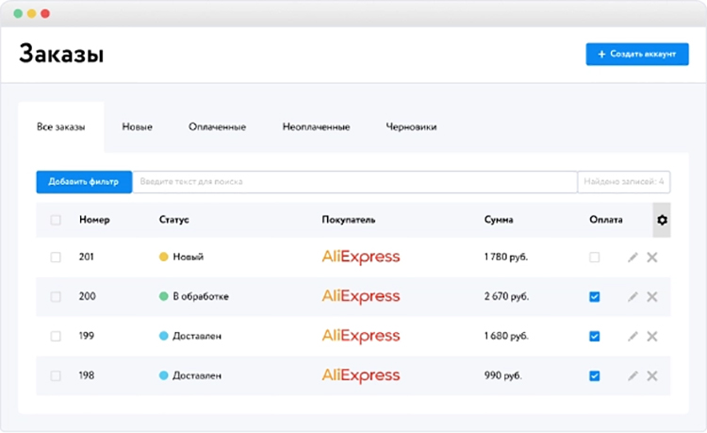Toggle the select-all checkbox in table header
This screenshot has width=707, height=433.
coord(56,220)
